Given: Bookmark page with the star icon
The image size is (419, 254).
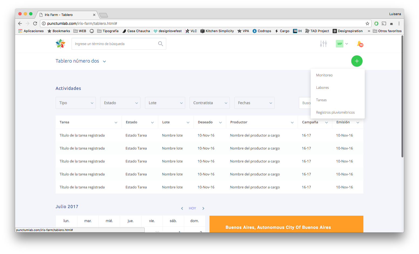Looking at the screenshot, I should point(367,23).
